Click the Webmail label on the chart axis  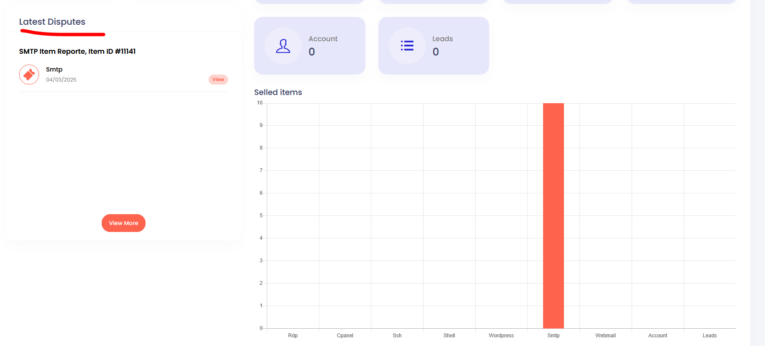point(605,336)
